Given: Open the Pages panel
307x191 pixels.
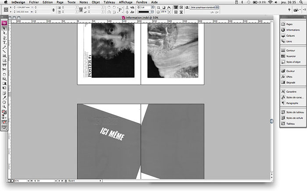Looking at the screenshot, I should click(x=289, y=24).
